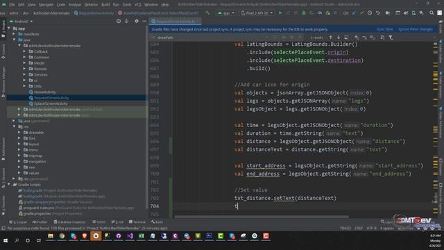Viewport: 444px width, 250px height.
Task: Open the Logcat tool window
Action: coord(18,222)
